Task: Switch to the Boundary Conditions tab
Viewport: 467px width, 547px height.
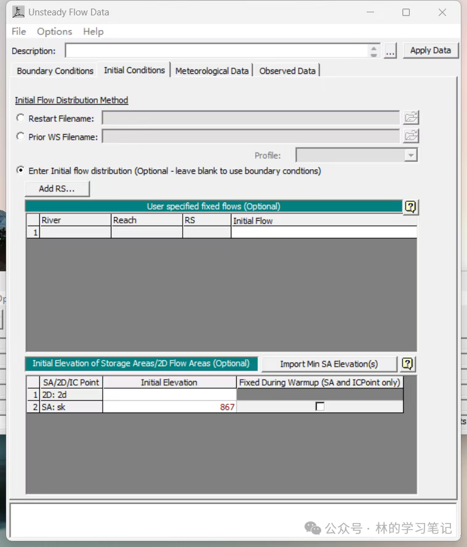Action: click(55, 71)
